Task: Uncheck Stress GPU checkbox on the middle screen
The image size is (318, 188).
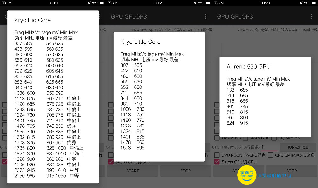Action: [x=111, y=162]
